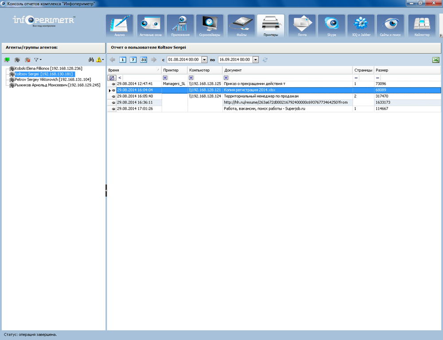443x340 pixels.
Task: Select agent Petrov Sergey Viktorovich
Action: [52, 80]
